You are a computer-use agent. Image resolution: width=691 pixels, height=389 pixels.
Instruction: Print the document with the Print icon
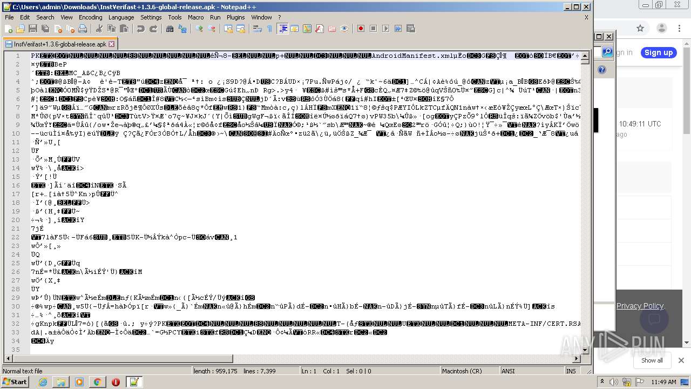[x=83, y=29]
